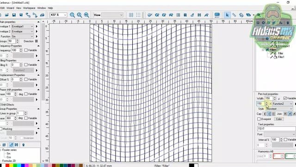Click the first Join style button
The height and width of the screenshot is (167, 296).
click(x=285, y=114)
